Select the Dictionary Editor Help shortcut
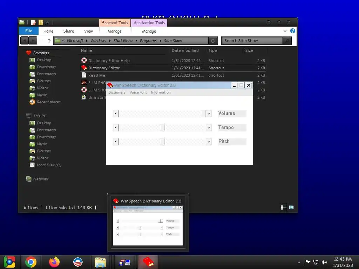359x269 pixels. [x=173, y=61]
